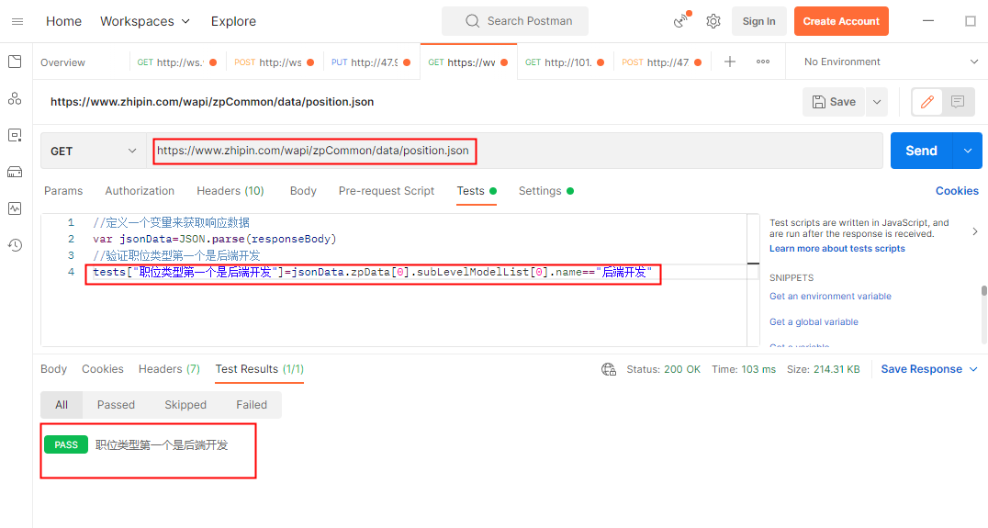Open APIs sidebar icon
Screen dimensions: 988x528
click(15, 98)
